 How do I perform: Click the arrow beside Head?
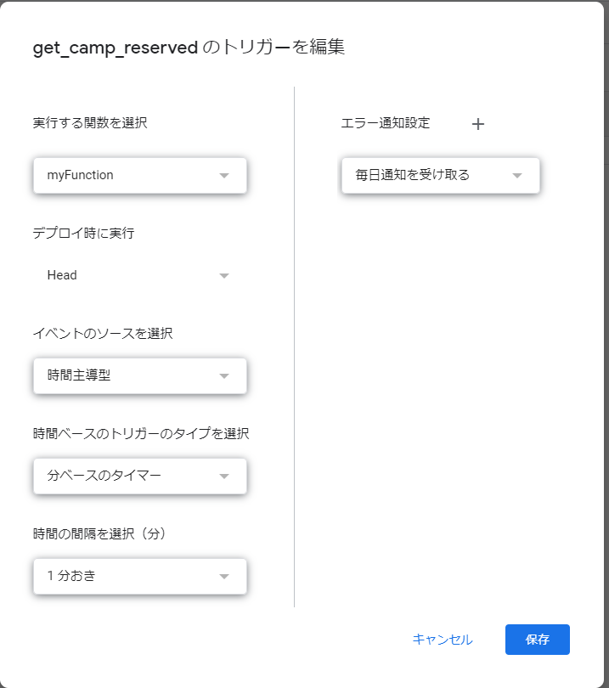tap(224, 275)
